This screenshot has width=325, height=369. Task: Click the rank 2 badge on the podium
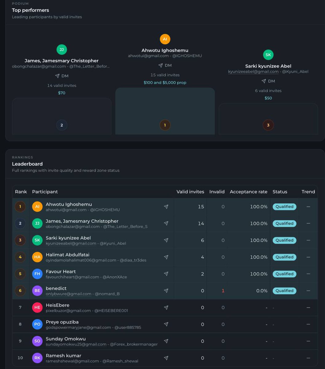click(62, 125)
